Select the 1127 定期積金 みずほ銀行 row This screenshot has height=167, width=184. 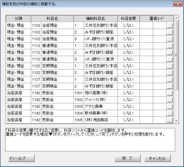[90, 86]
